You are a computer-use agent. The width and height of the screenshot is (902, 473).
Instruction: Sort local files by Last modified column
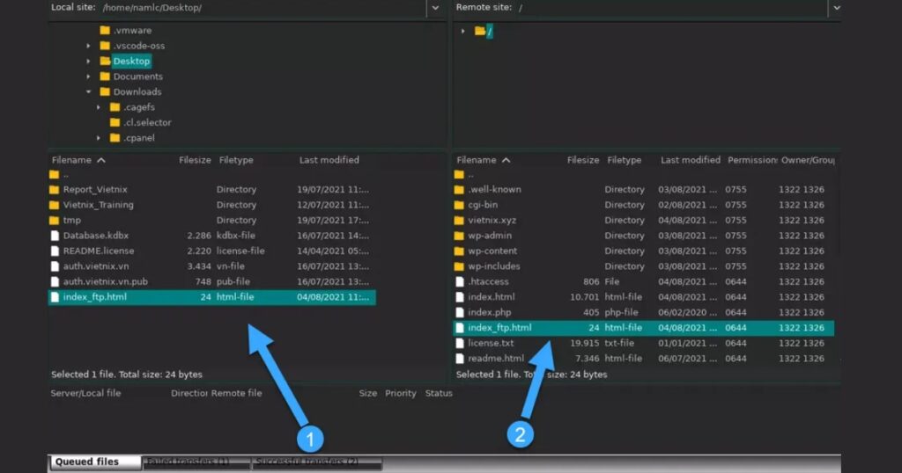[x=329, y=160]
